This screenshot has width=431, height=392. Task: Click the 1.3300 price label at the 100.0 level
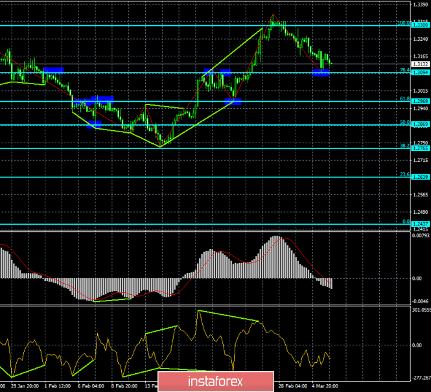421,25
